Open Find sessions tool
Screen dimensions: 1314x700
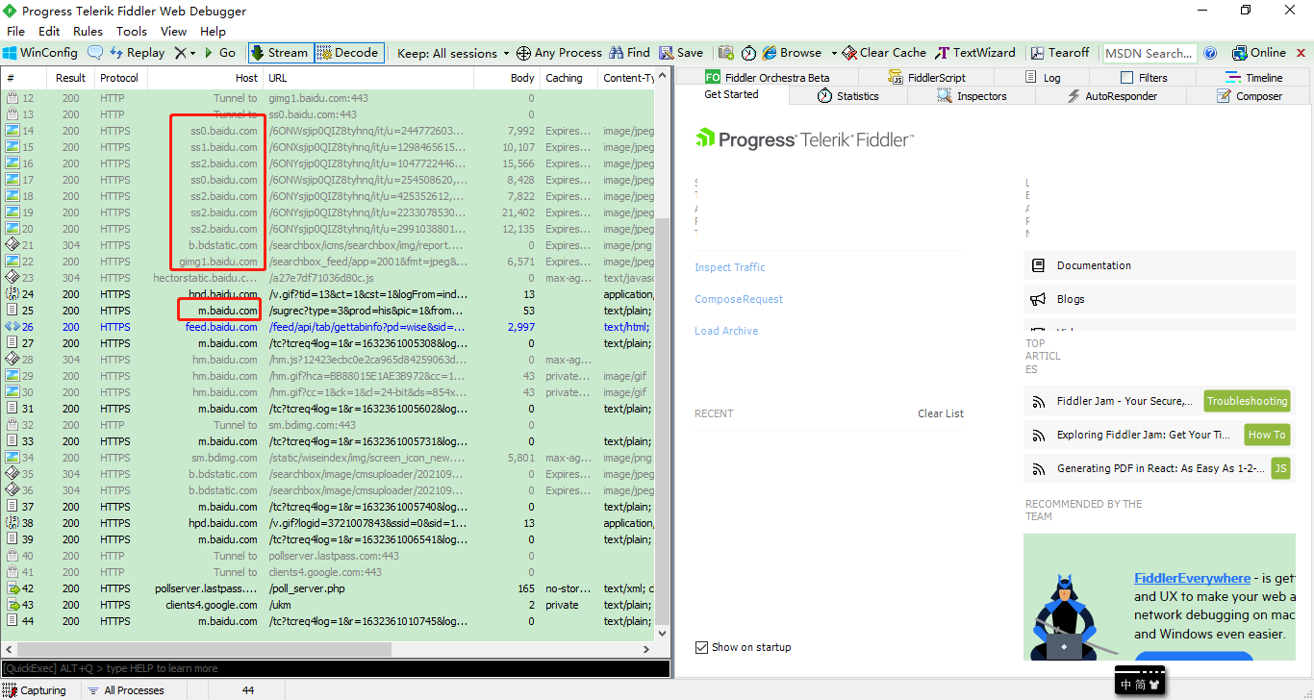pyautogui.click(x=629, y=53)
